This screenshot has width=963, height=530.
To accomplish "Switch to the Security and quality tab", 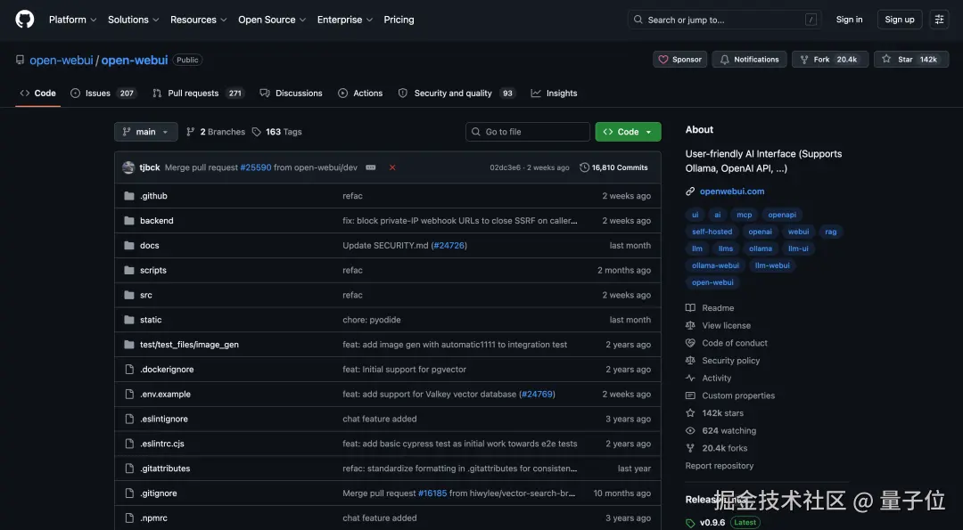I will pos(457,94).
